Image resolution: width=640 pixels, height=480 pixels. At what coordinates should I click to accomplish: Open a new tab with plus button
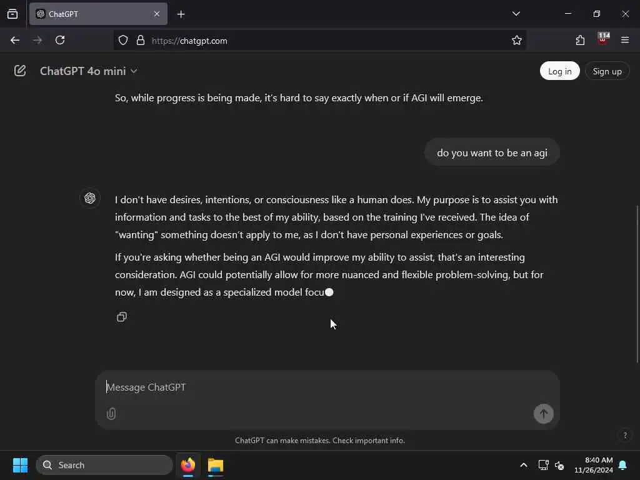[x=181, y=14]
